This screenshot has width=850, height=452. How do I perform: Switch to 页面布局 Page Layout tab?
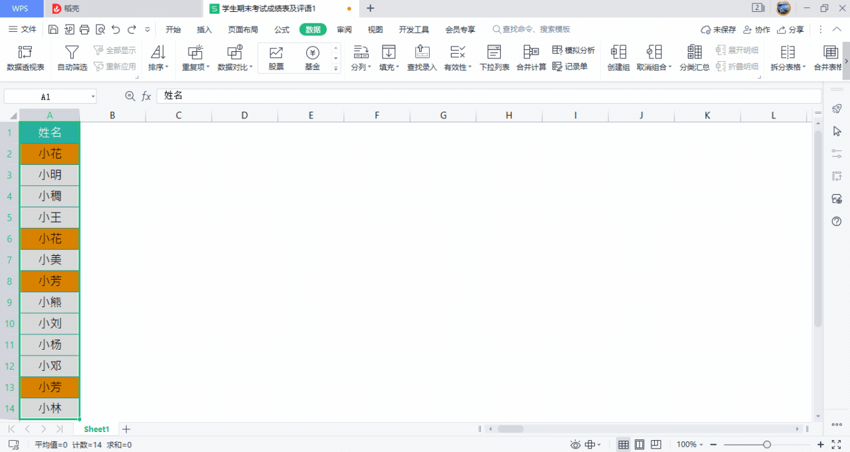point(243,29)
